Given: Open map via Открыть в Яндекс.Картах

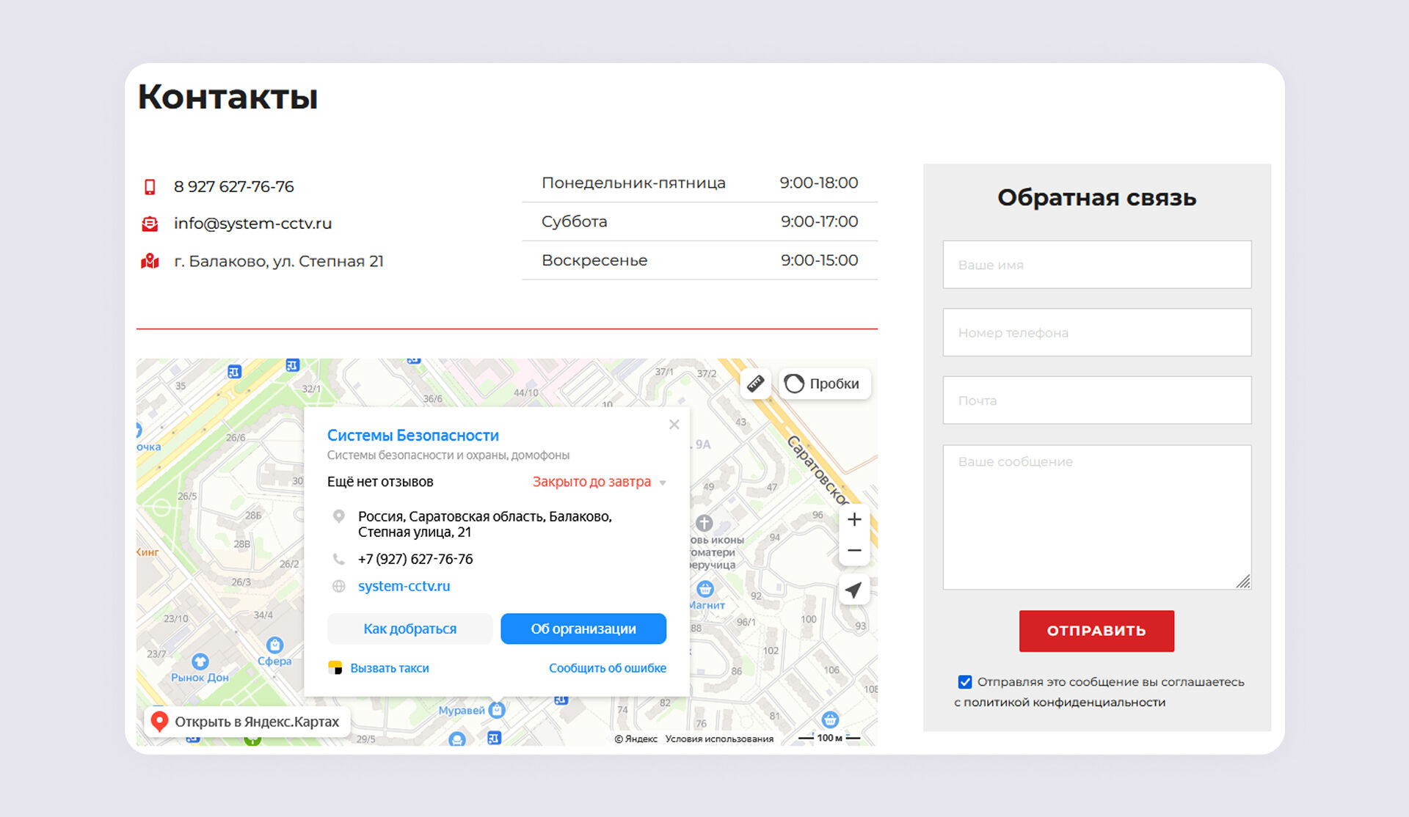Looking at the screenshot, I should (247, 722).
